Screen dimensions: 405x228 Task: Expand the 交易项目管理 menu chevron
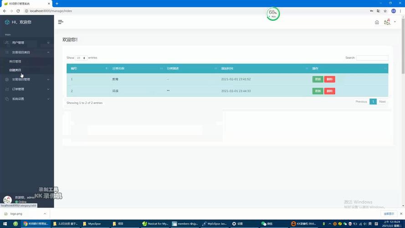coord(48,79)
